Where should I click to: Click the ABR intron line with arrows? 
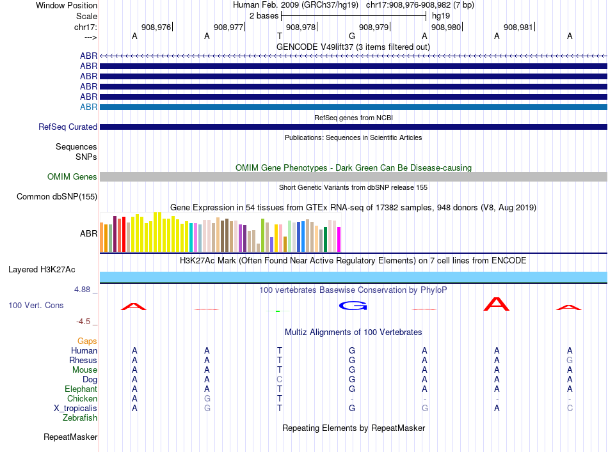pos(353,56)
